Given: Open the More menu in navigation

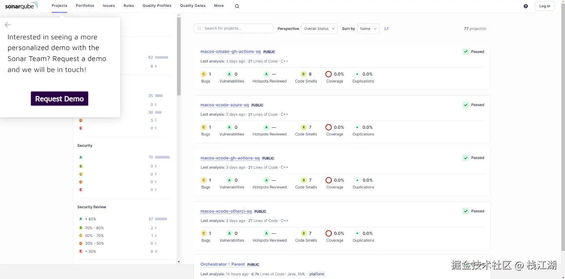Looking at the screenshot, I should click(x=219, y=6).
